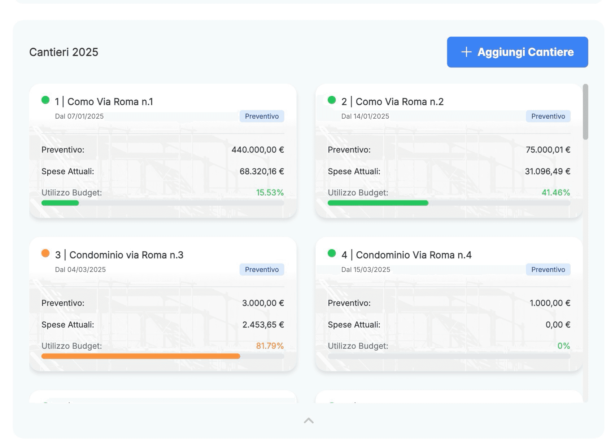Click the 15.53% budget progress bar
615x448 pixels.
(x=162, y=203)
